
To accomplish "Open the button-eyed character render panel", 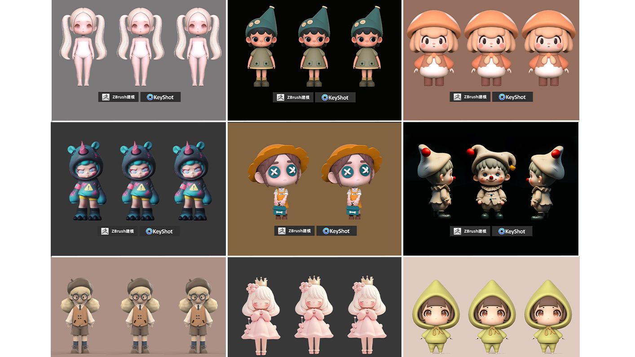I will point(314,189).
